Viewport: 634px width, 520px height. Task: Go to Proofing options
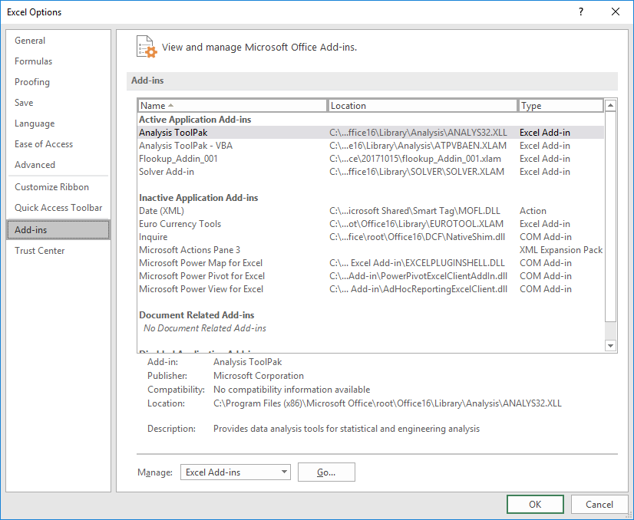coord(58,82)
